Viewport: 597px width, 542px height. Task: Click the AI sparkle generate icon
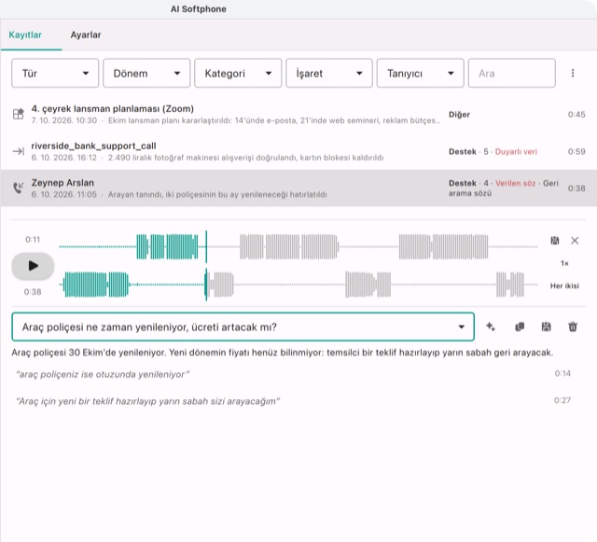(491, 327)
